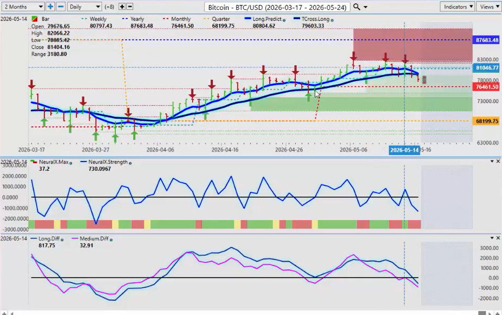Click the Open value 79676.65
Screen dimensions: 502x315
coord(58,26)
